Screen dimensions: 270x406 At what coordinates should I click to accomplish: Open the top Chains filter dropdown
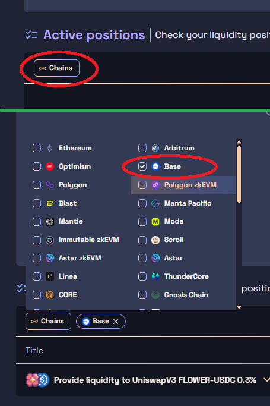(x=56, y=68)
